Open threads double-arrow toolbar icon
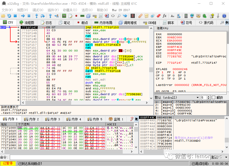This screenshot has height=166, width=229. (x=125, y=16)
